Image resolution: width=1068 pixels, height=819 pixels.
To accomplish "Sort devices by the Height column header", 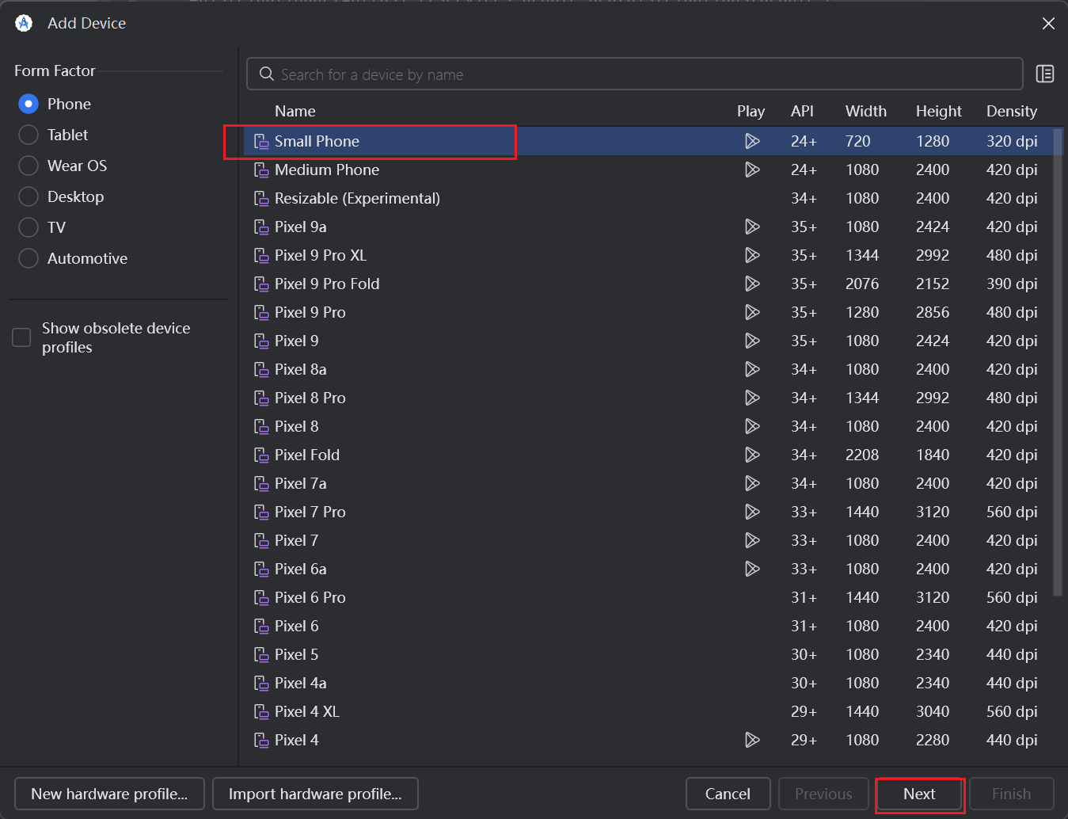I will pyautogui.click(x=939, y=111).
